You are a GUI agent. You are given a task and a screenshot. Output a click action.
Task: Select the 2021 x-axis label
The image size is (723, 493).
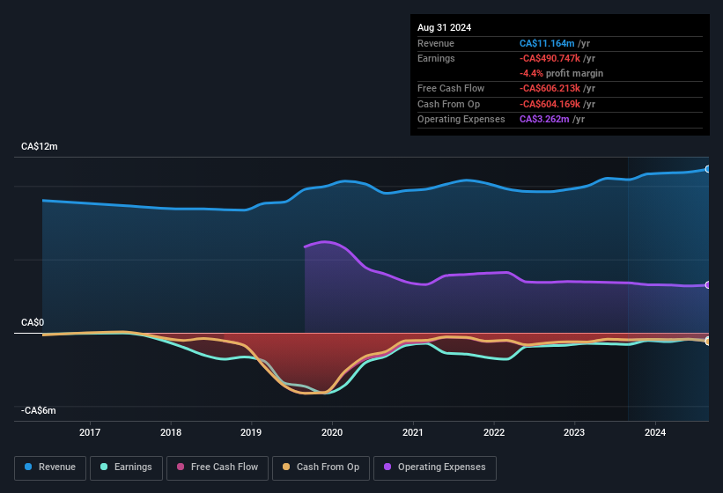(413, 432)
